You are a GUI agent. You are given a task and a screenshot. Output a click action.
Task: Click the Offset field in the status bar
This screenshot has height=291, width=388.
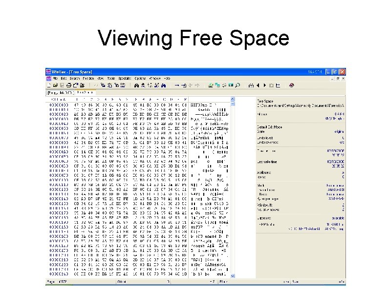(144, 282)
